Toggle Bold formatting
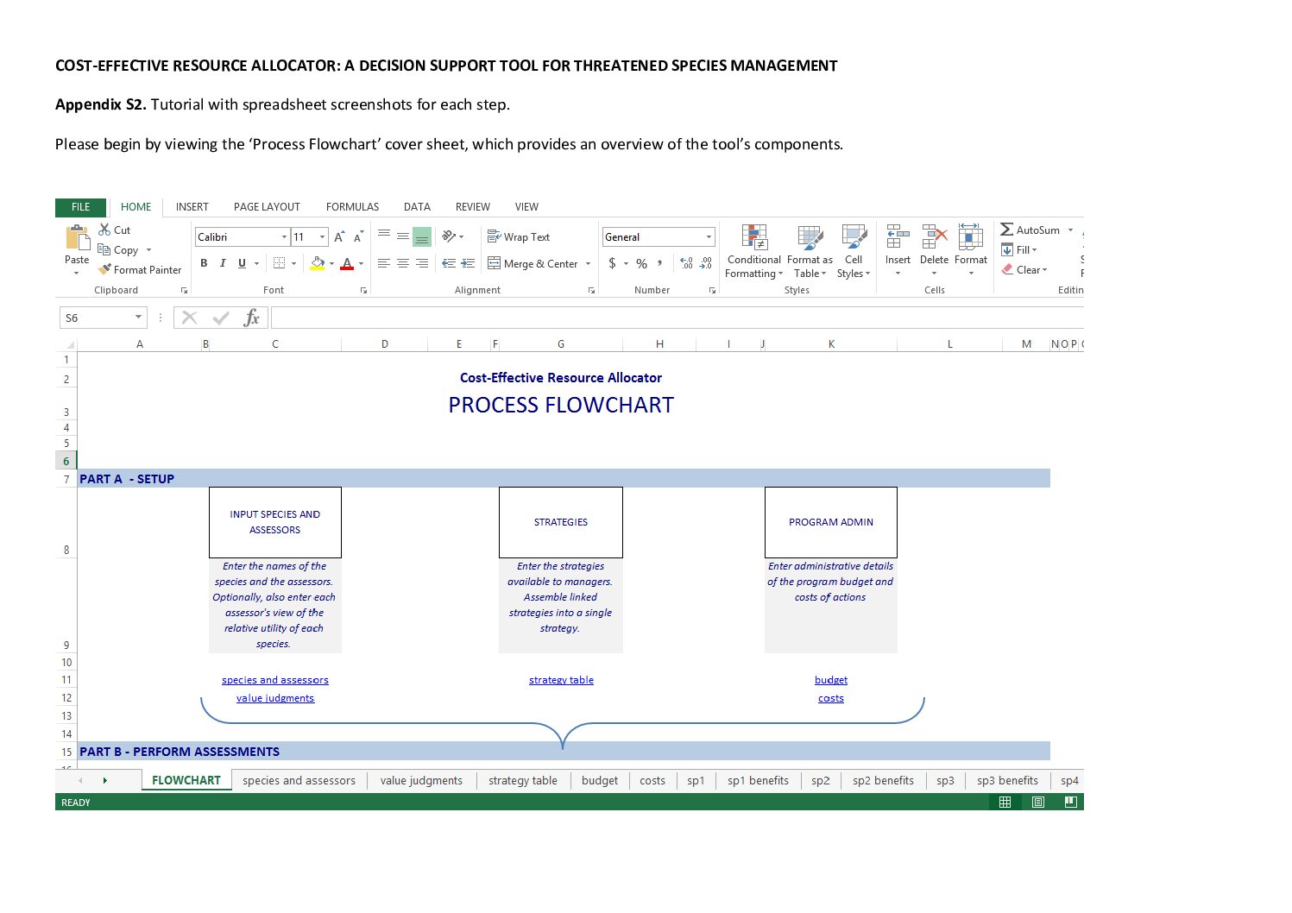 click(x=204, y=263)
